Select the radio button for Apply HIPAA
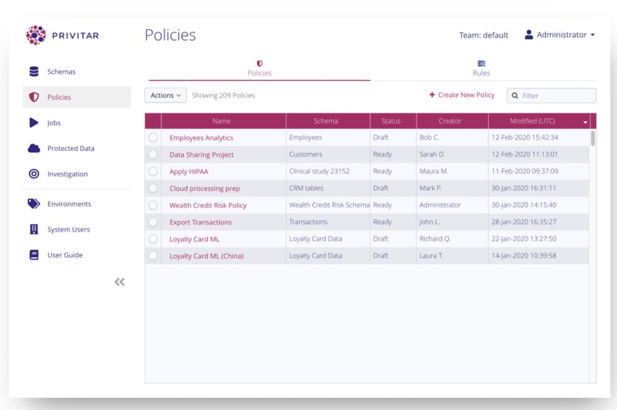 click(x=154, y=171)
